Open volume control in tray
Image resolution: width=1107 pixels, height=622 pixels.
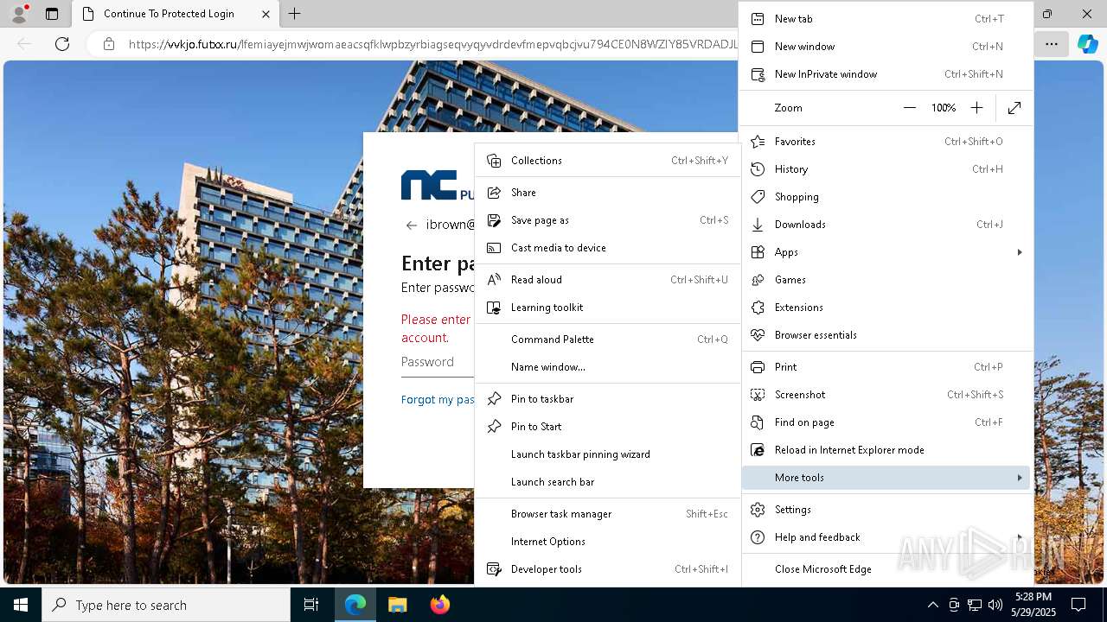pyautogui.click(x=995, y=605)
